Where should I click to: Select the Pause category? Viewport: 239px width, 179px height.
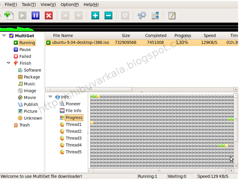[x=25, y=50]
